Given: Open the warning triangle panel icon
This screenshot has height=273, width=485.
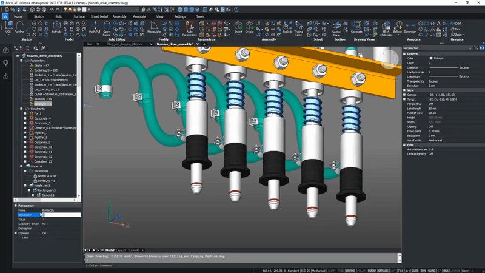Looking at the screenshot, I should (x=6, y=76).
